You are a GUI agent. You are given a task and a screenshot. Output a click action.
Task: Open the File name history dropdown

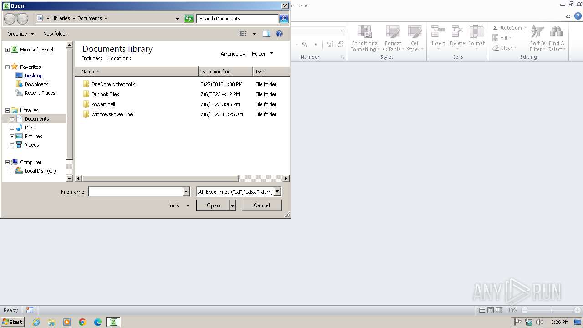186,192
